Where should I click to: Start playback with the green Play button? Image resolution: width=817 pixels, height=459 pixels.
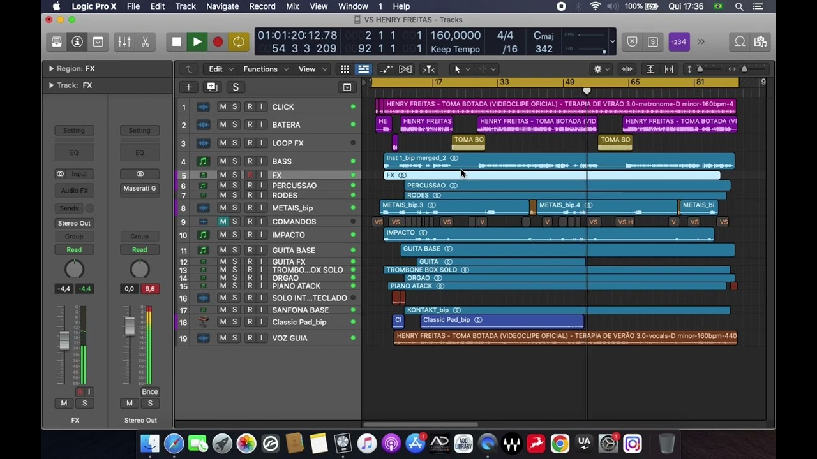(x=197, y=42)
